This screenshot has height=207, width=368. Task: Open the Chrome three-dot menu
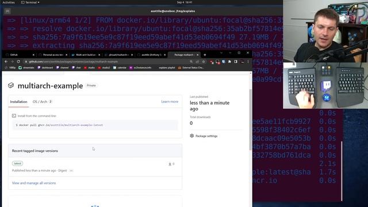pos(248,62)
